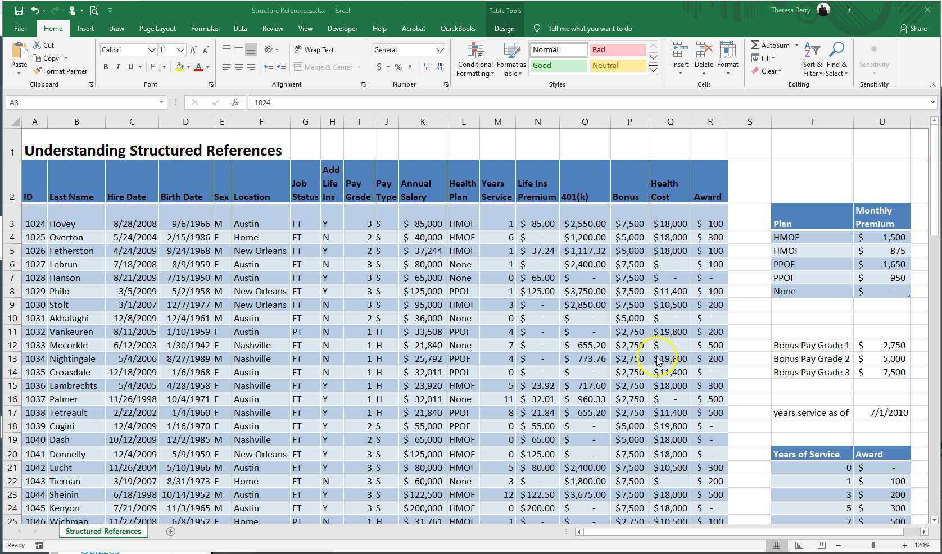Toggle Underline formatting
Image resolution: width=942 pixels, height=554 pixels.
click(129, 67)
